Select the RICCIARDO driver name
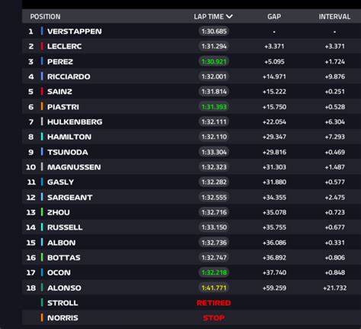Screen dimensions: 361x329 69,76
